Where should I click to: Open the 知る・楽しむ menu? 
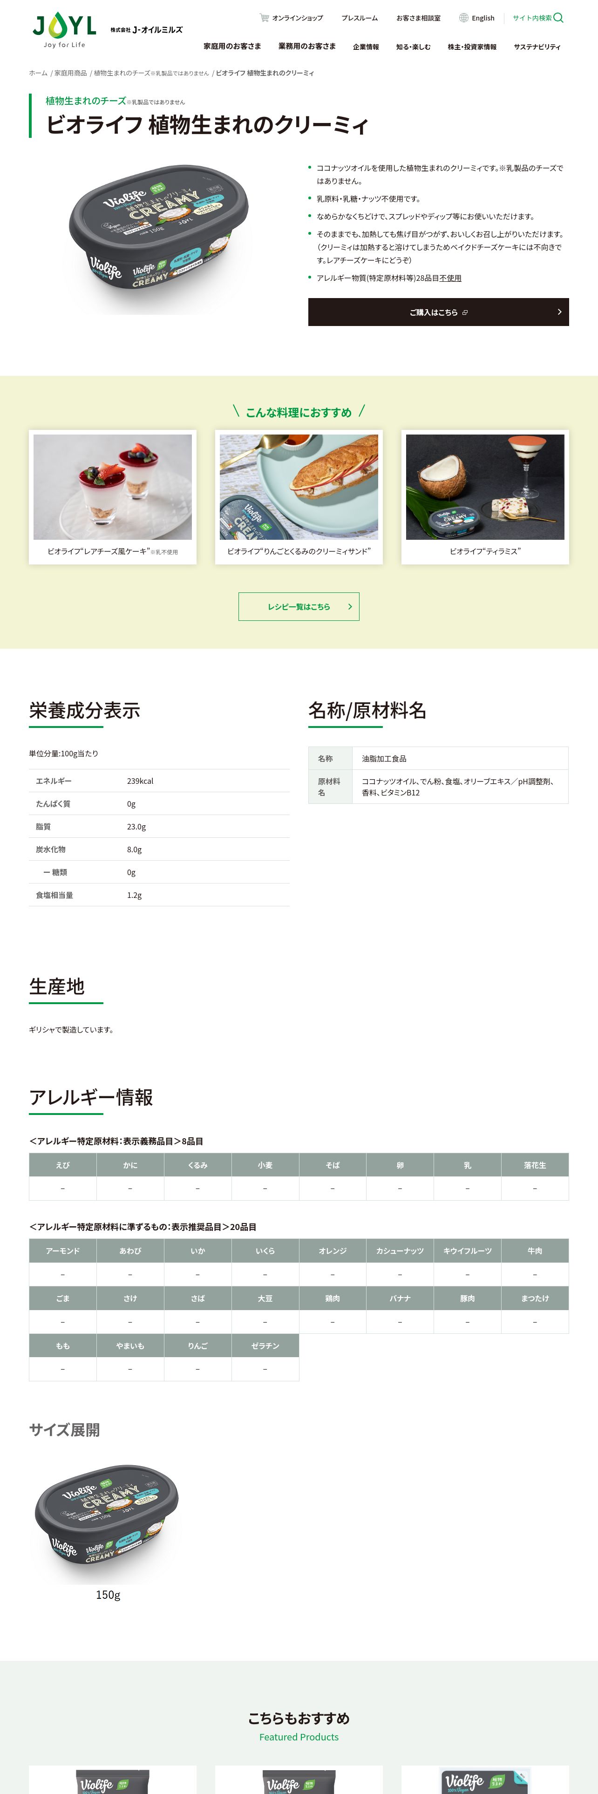coord(413,47)
